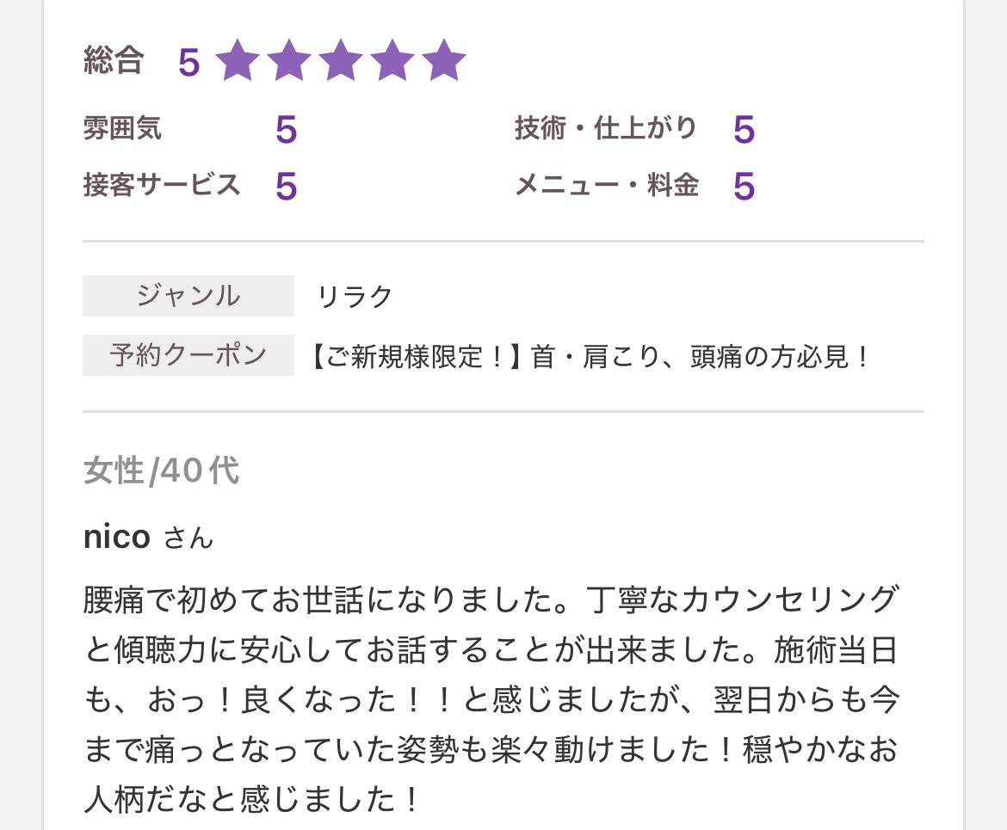Select the 技術・仕上がり rating label
This screenshot has width=1007, height=830.
coord(606,129)
